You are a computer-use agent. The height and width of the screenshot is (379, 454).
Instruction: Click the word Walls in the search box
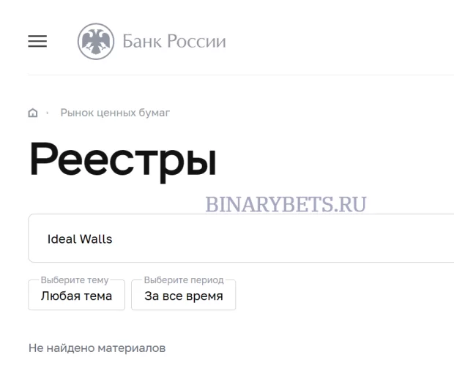[96, 239]
